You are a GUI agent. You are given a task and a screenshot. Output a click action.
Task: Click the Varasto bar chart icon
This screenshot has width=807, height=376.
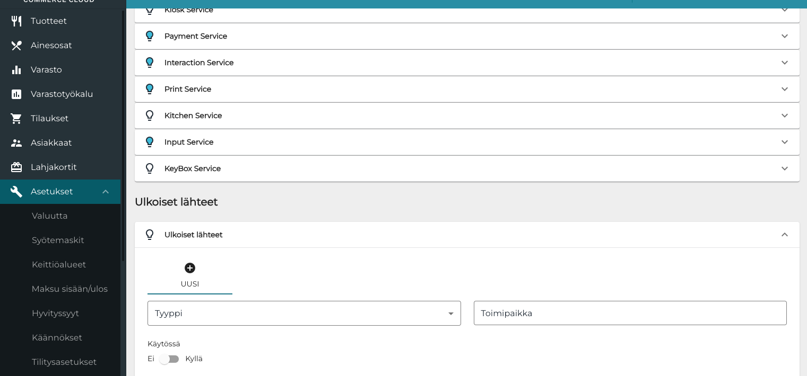click(x=16, y=70)
